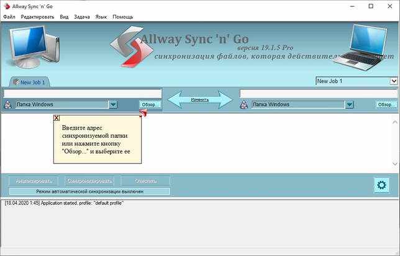Image resolution: width=400 pixels, height=256 pixels.
Task: Open the Задача menu
Action: 82,17
